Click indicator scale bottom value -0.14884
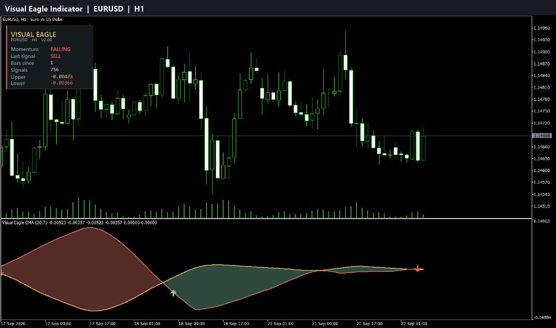The height and width of the screenshot is (328, 556). click(x=542, y=318)
